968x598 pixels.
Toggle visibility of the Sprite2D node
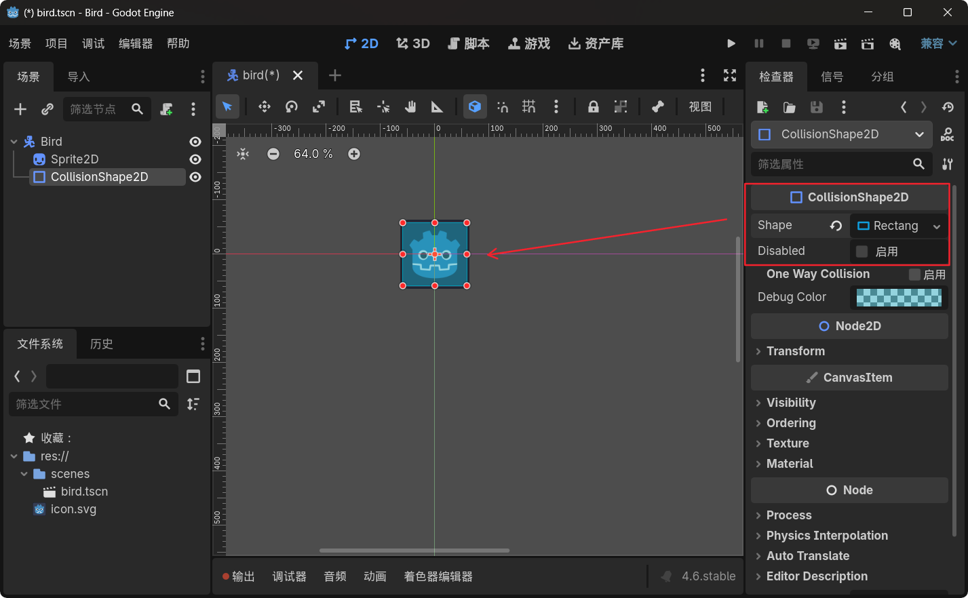[x=195, y=159]
